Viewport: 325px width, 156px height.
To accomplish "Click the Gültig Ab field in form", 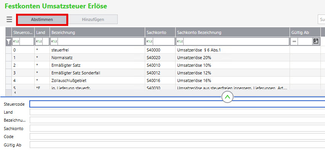I will pos(177,145).
